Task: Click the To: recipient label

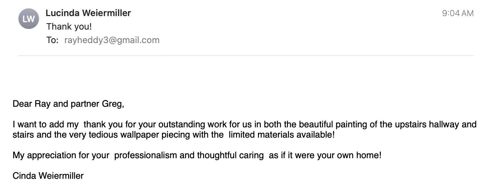Action: (x=52, y=40)
